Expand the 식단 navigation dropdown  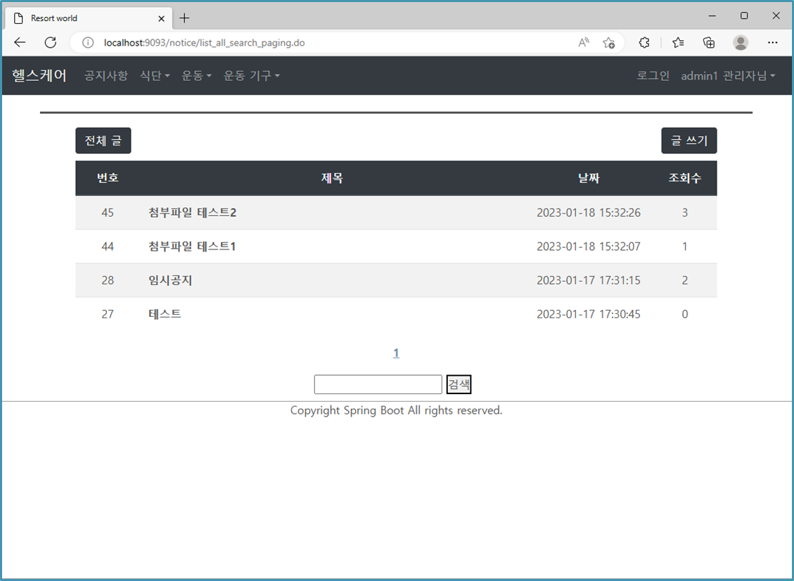[155, 76]
